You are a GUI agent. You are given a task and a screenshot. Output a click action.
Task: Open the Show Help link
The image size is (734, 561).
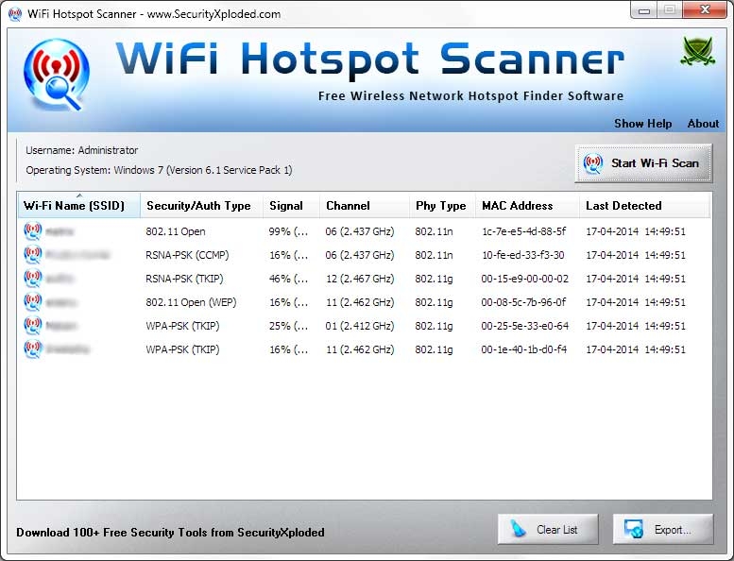[642, 124]
